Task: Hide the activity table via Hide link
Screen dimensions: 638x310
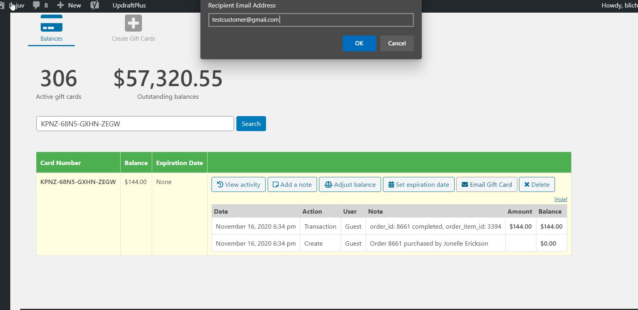Action: click(x=561, y=199)
